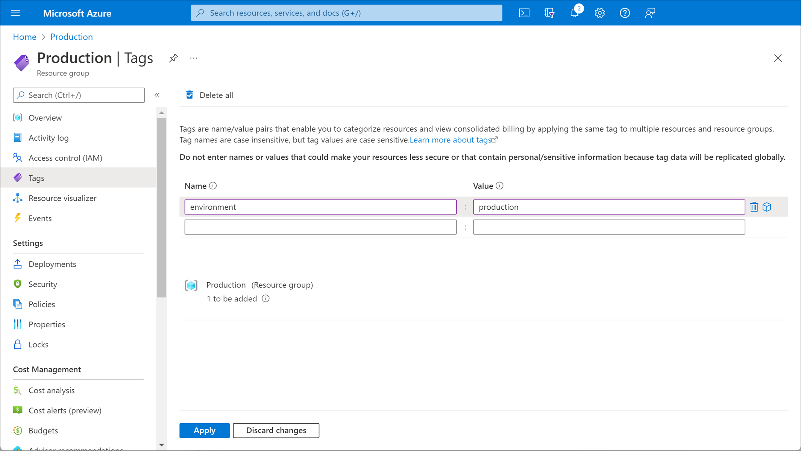Click the Microsoft Azure title

[x=77, y=13]
